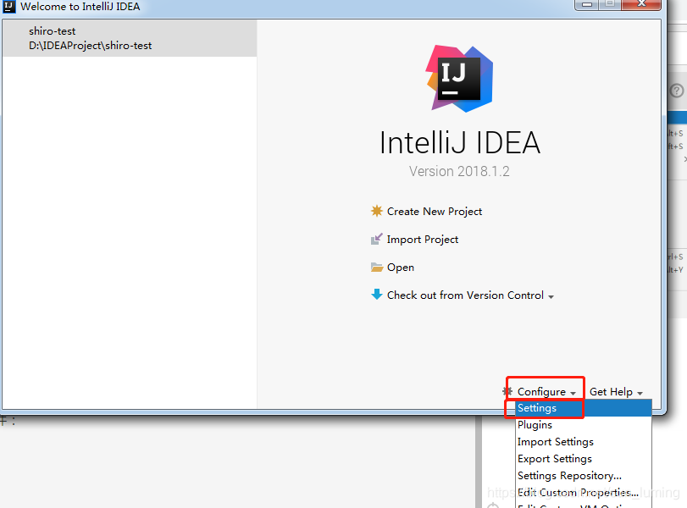Click the IntelliJ IDEA logo
687x508 pixels.
(459, 79)
